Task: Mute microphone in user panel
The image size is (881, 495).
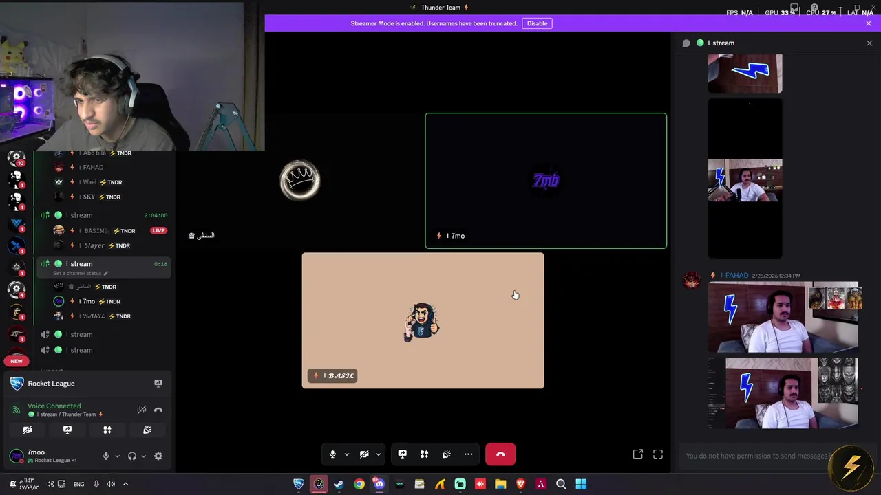Action: pos(105,456)
